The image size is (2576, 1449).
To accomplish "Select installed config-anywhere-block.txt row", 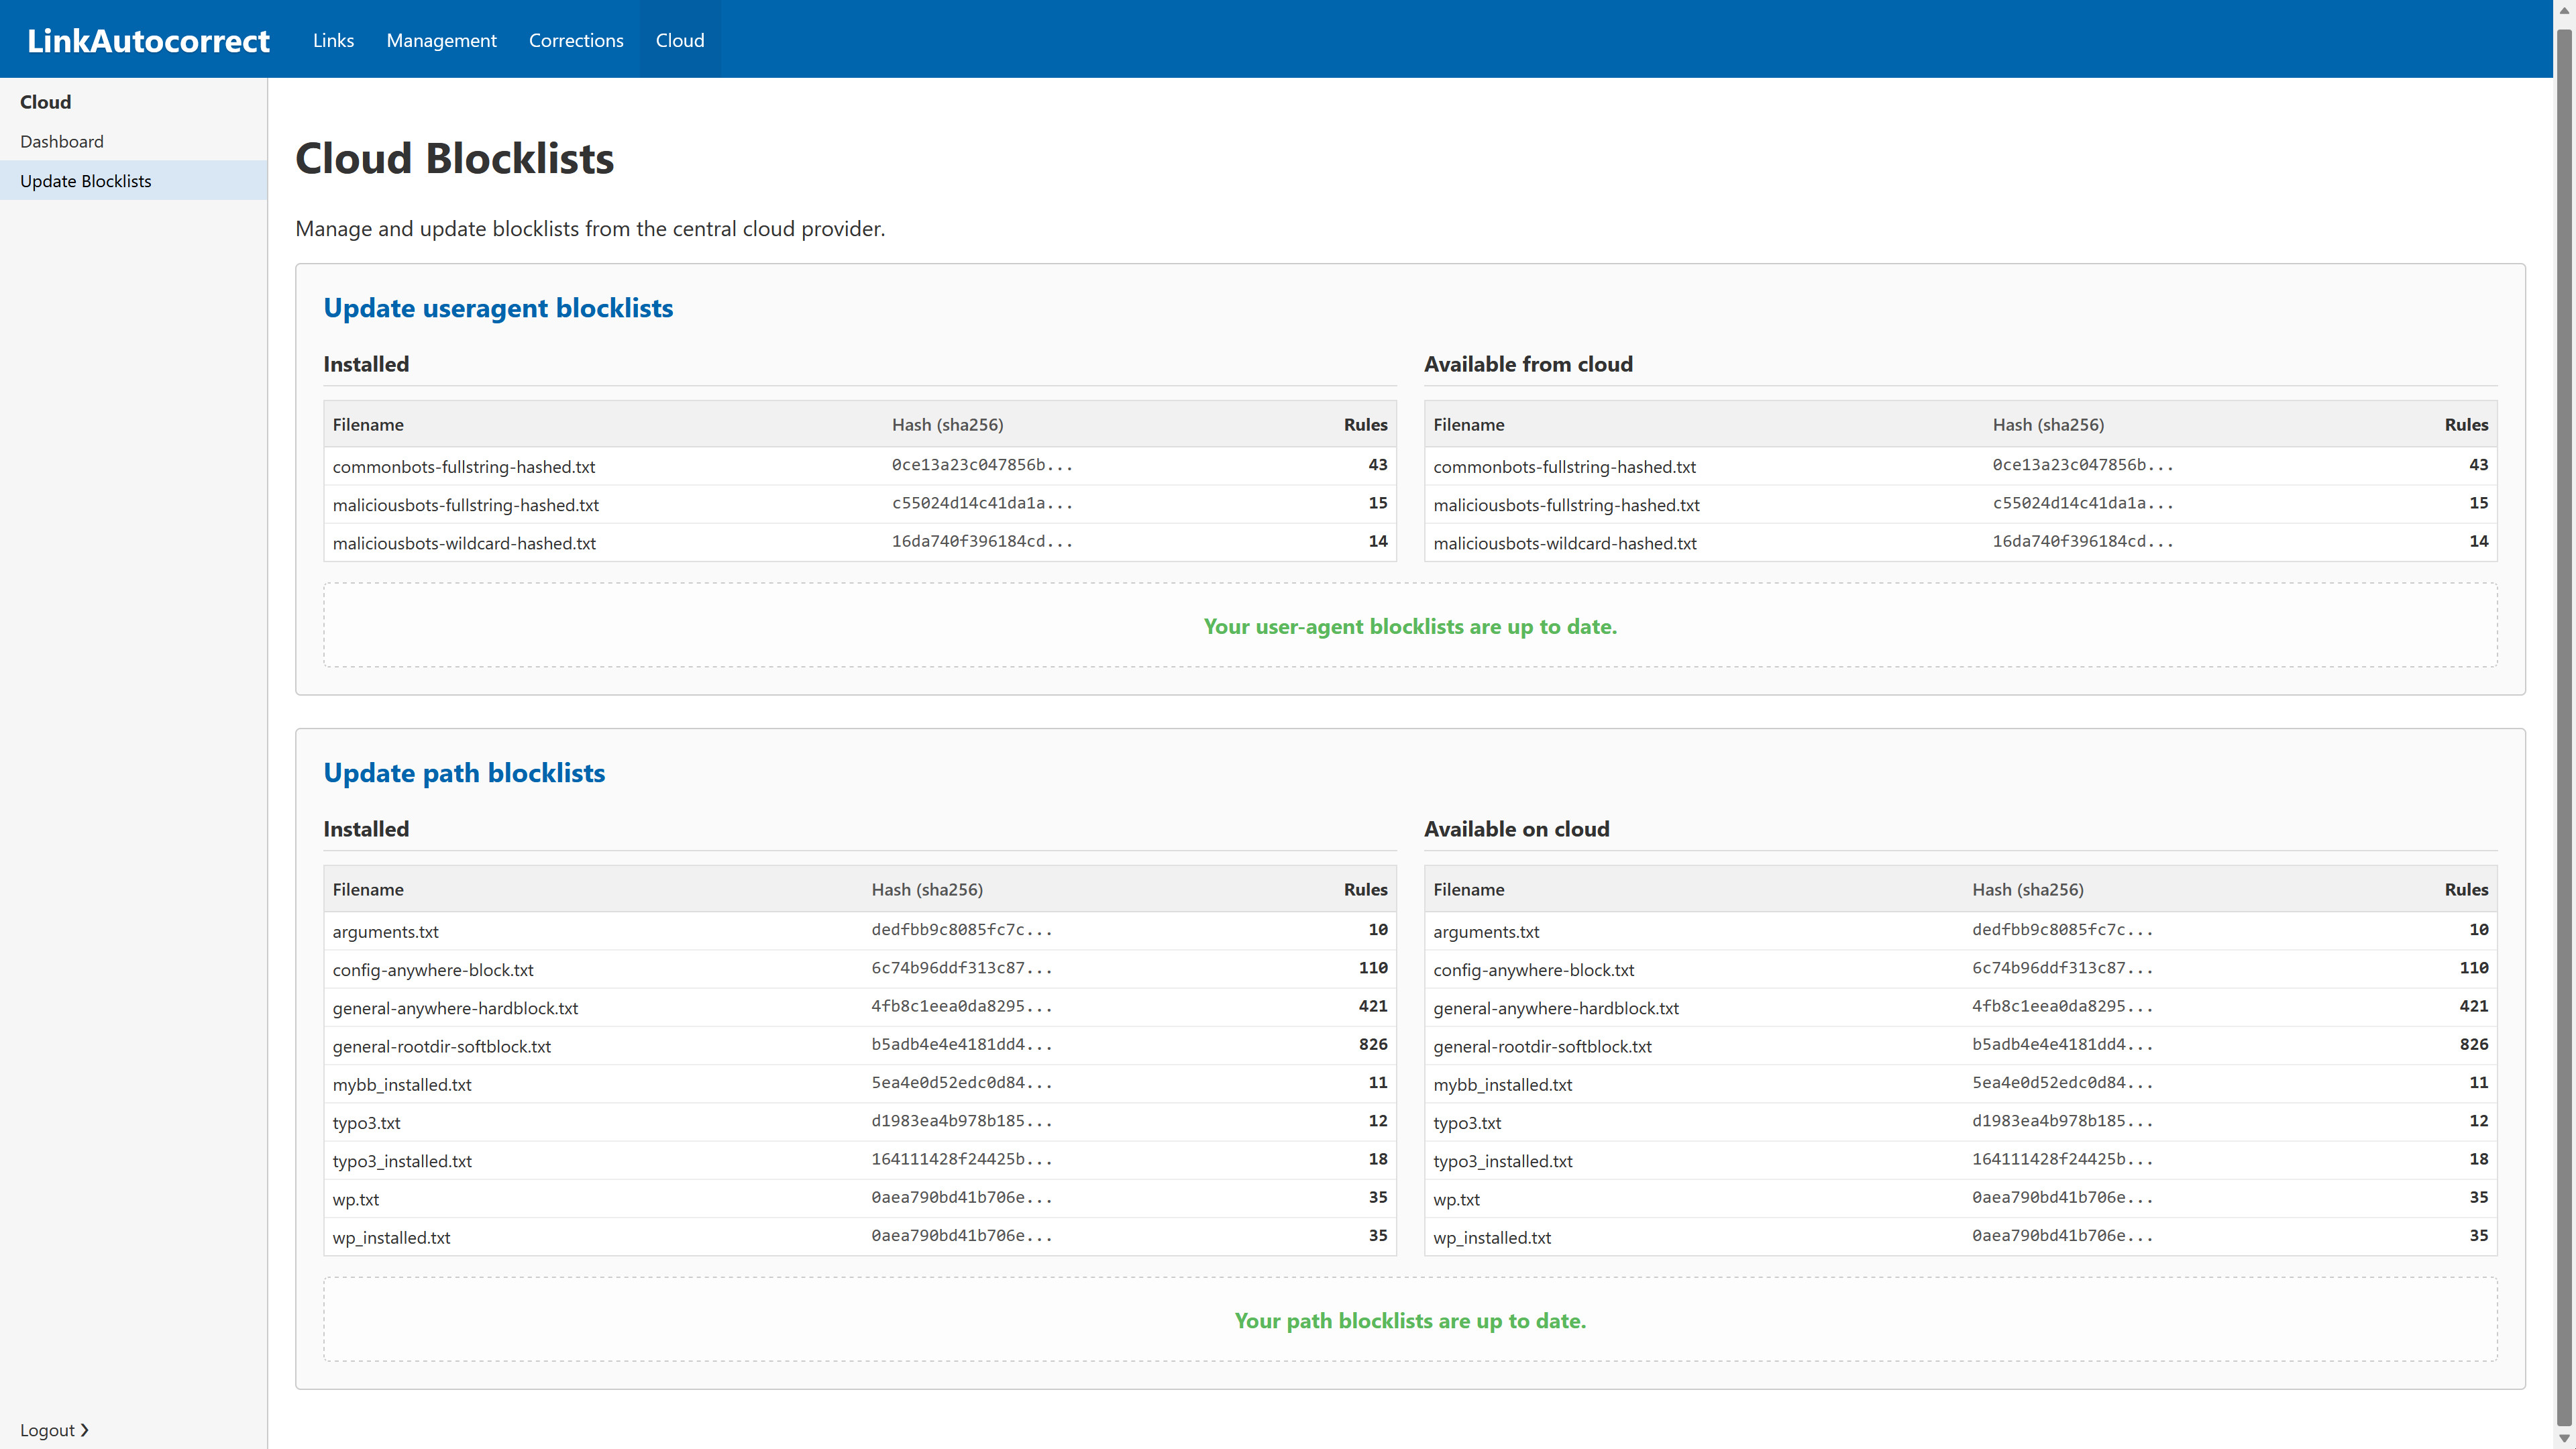I will pyautogui.click(x=860, y=969).
